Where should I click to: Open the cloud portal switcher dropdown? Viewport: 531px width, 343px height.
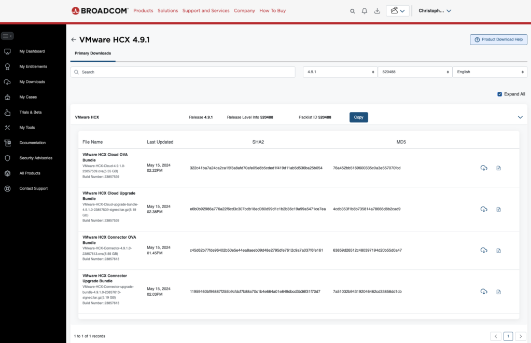coord(398,11)
